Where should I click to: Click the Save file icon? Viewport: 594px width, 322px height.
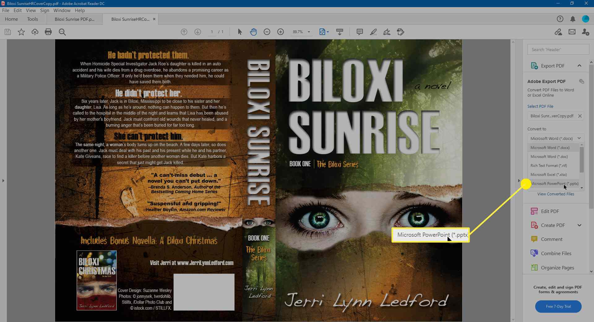point(8,32)
